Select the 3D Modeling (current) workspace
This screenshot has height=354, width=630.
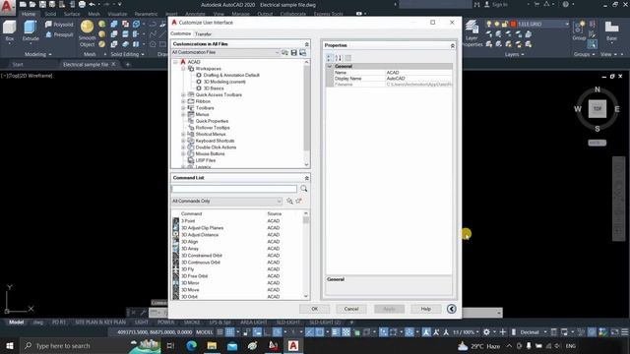pos(224,82)
